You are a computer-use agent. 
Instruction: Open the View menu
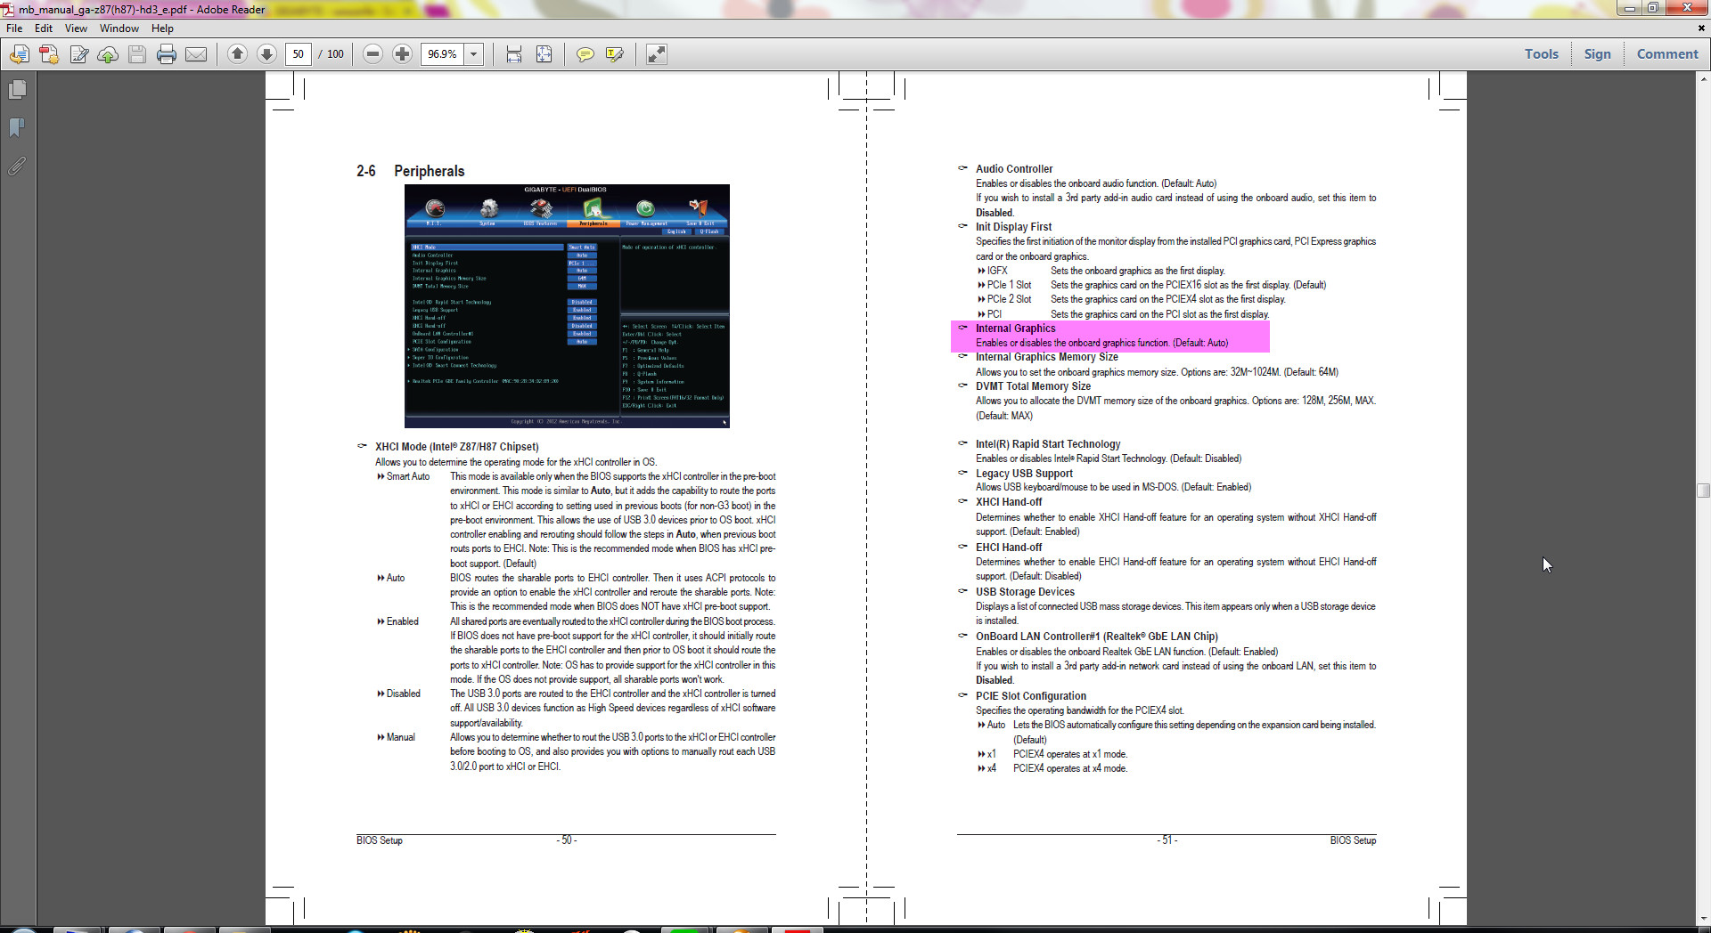(x=76, y=28)
